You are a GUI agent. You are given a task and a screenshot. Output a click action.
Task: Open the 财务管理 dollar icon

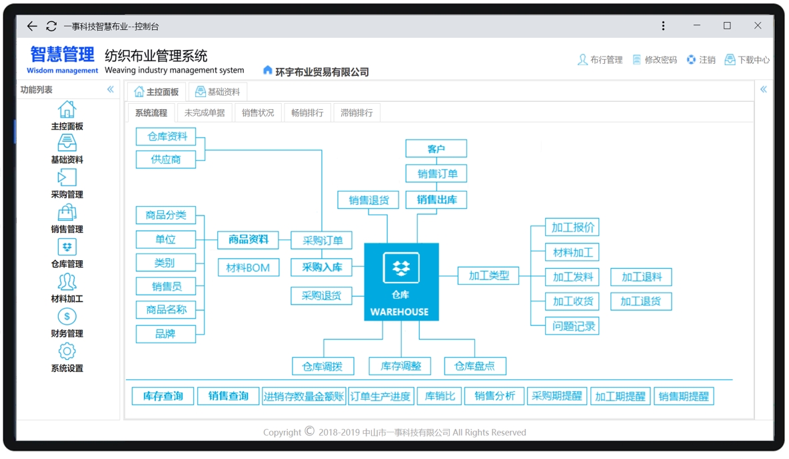click(67, 317)
